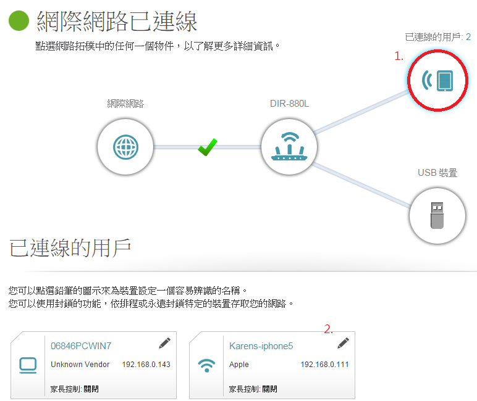Click the laptop icon on 06846PCWIN7 card

[28, 366]
